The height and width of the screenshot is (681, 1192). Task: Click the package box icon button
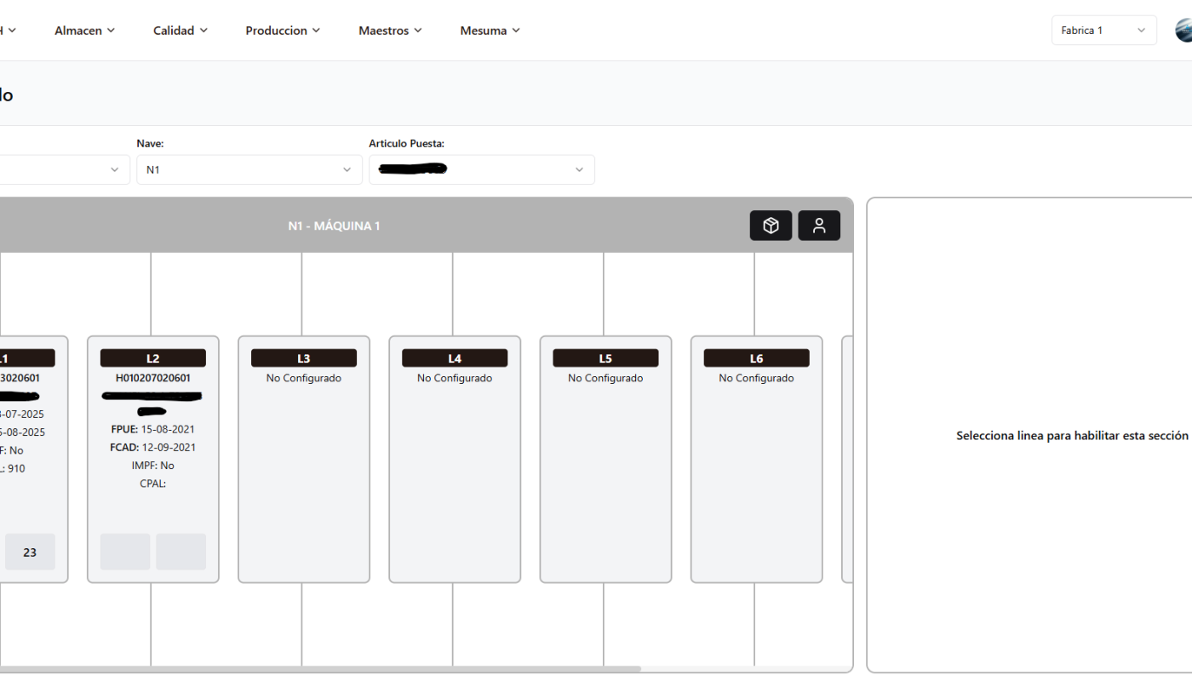pos(771,226)
